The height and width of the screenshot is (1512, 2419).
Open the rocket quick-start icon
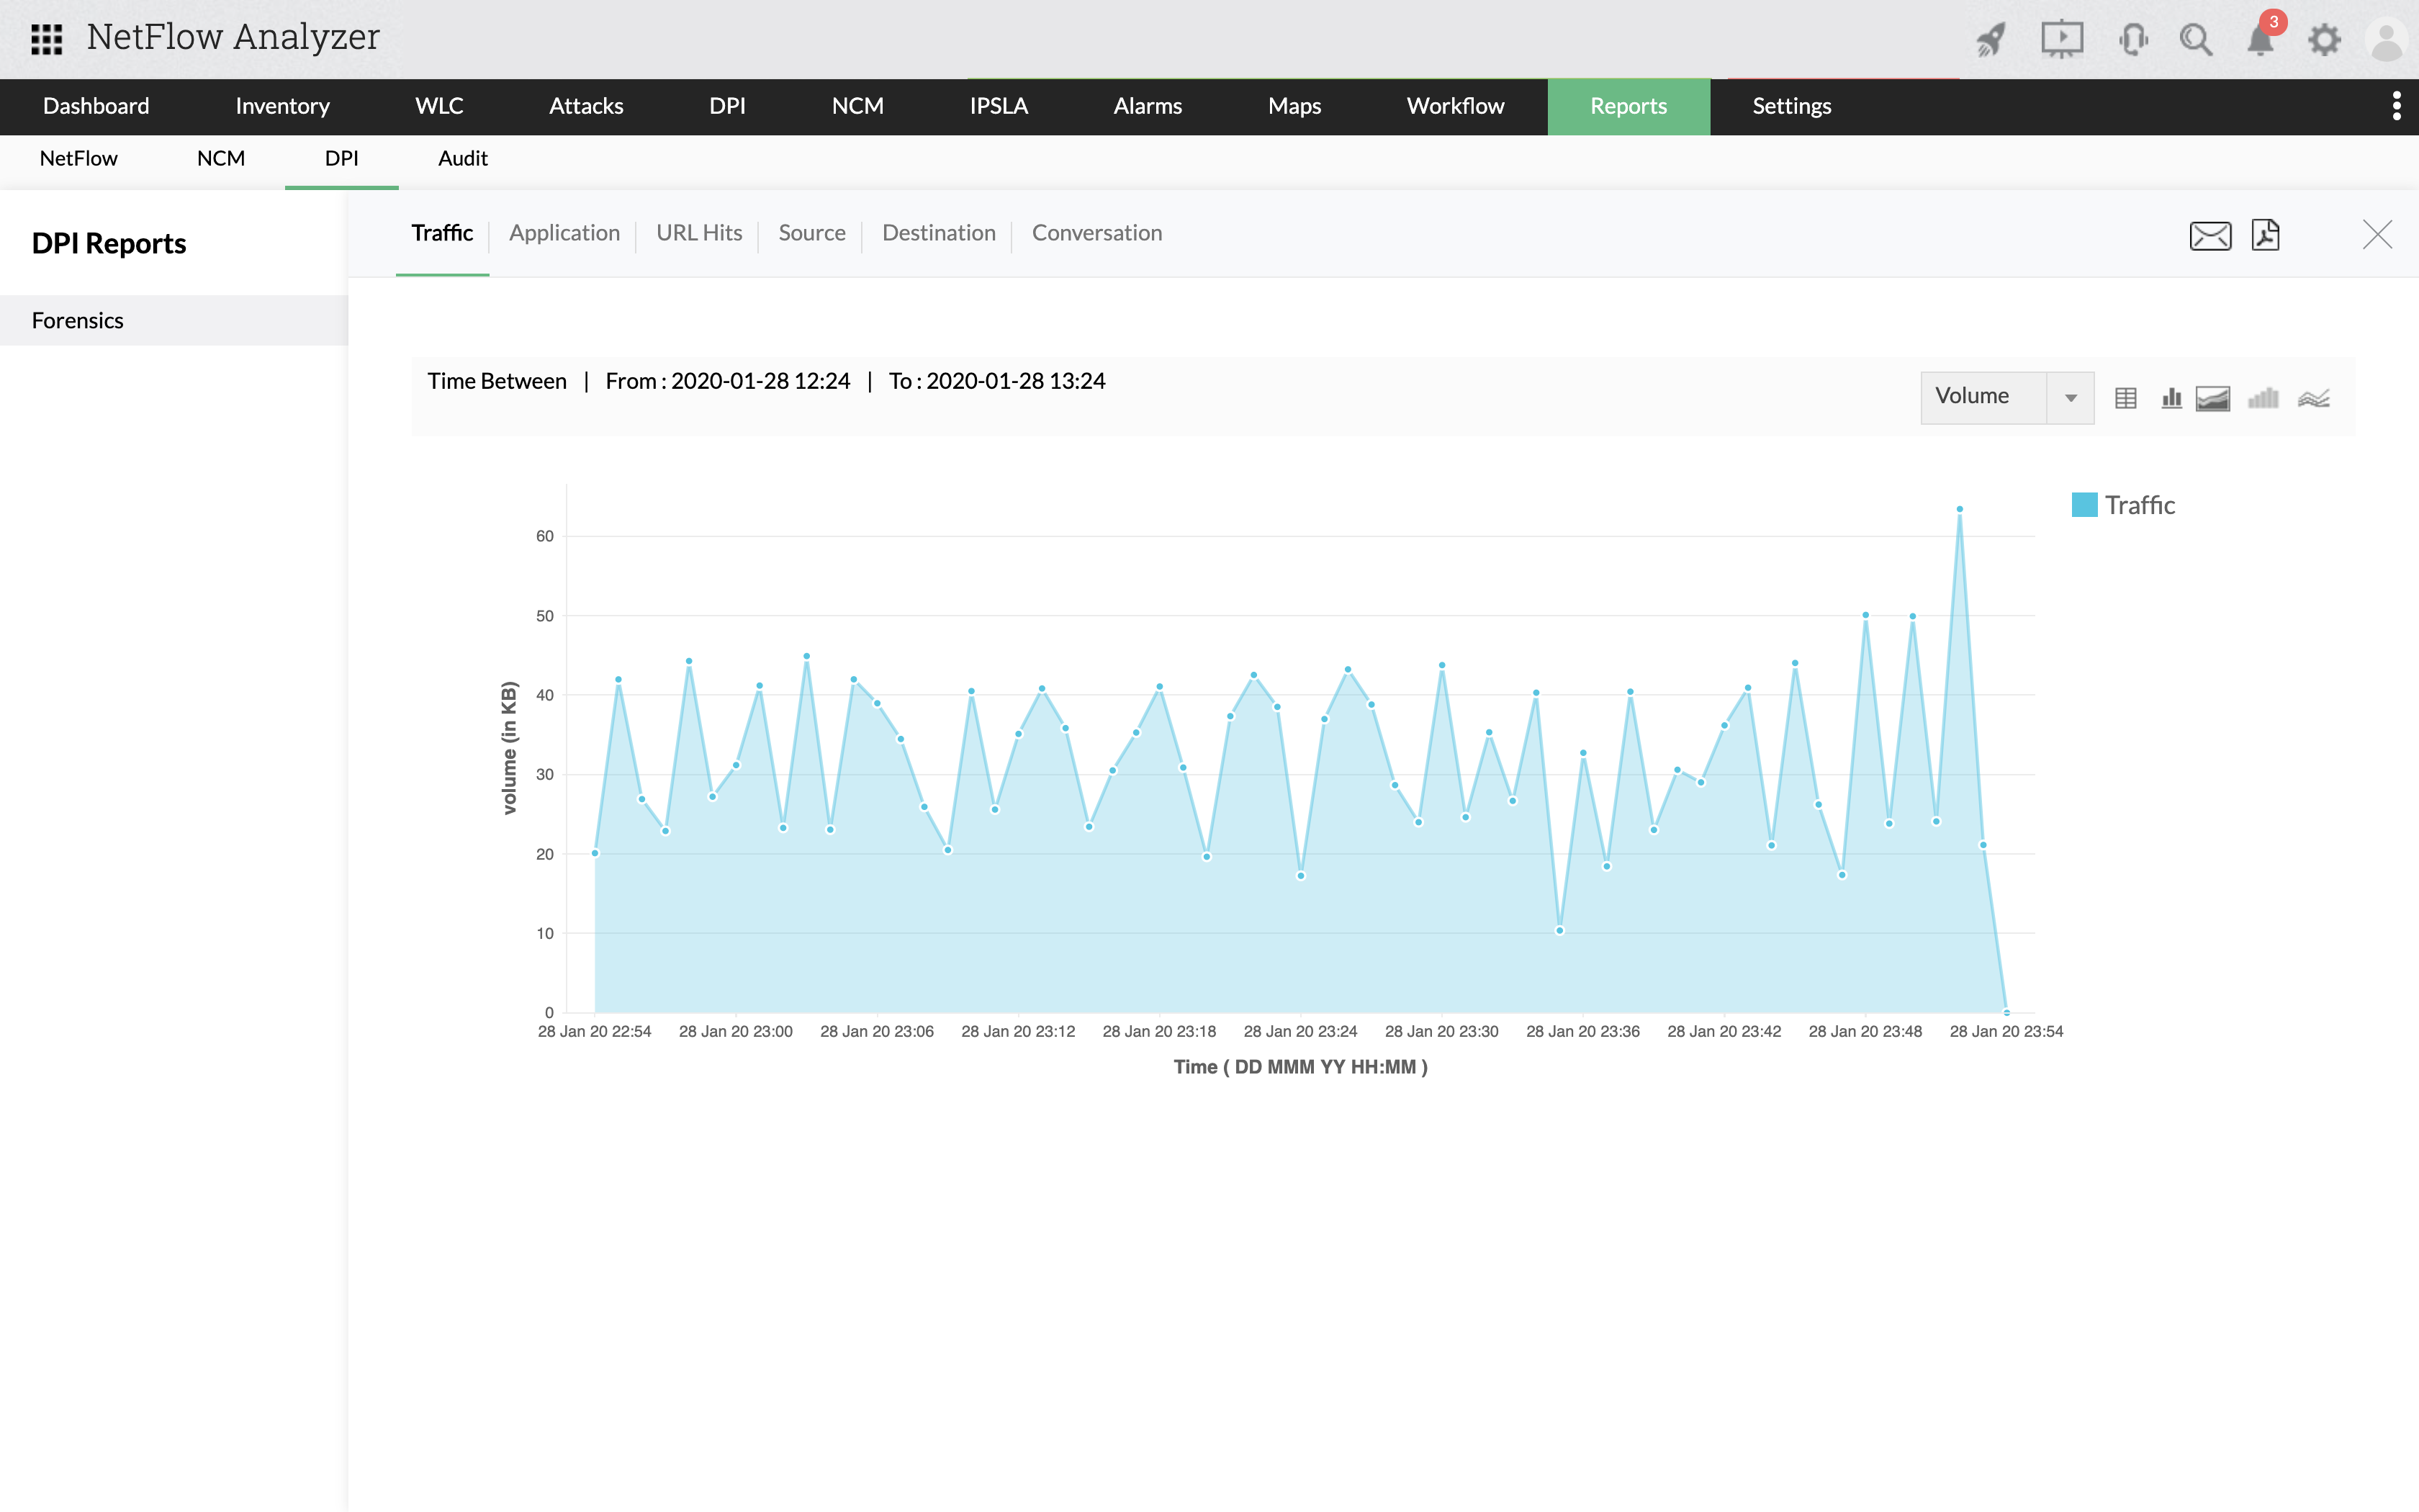1990,40
